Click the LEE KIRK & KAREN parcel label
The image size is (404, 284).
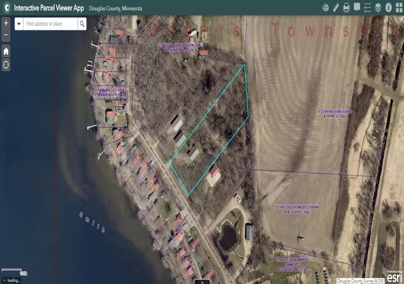click(x=109, y=92)
